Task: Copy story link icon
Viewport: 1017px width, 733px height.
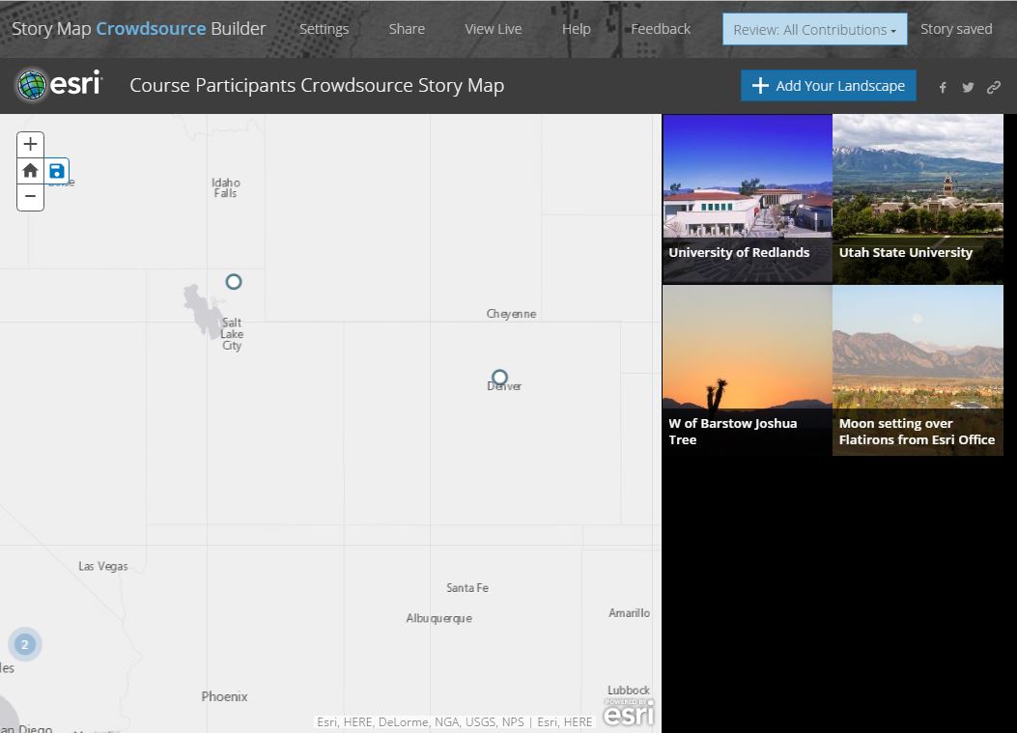Action: click(x=994, y=87)
